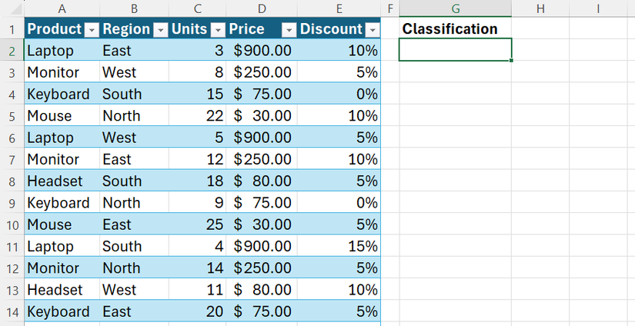The height and width of the screenshot is (326, 635).
Task: Click the units value 18
Action: pyautogui.click(x=197, y=181)
